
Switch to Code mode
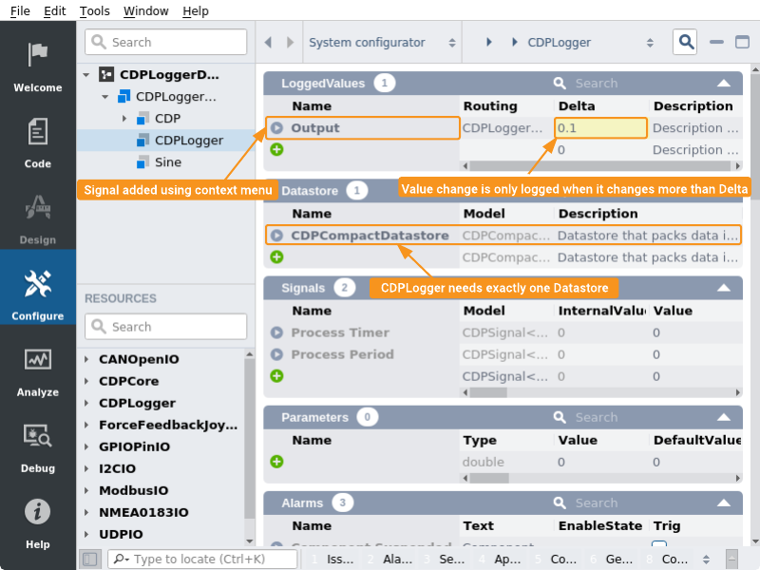[x=38, y=142]
